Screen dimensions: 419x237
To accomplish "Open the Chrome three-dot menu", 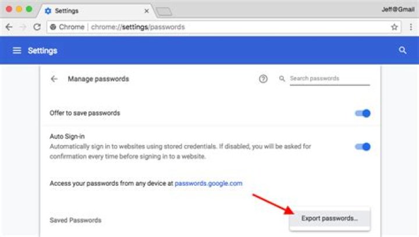I will coord(409,27).
